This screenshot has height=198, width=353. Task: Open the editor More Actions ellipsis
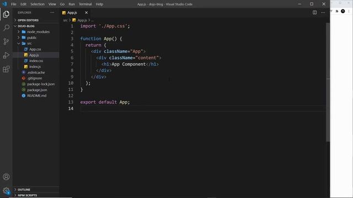click(323, 13)
